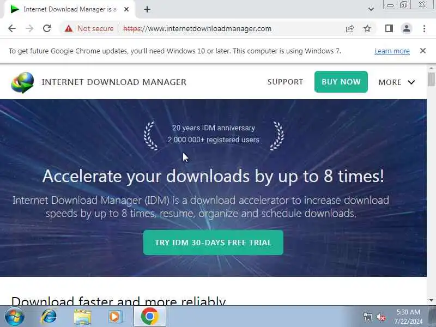This screenshot has height=327, width=436.
Task: Open the tab search chevron
Action: click(371, 9)
